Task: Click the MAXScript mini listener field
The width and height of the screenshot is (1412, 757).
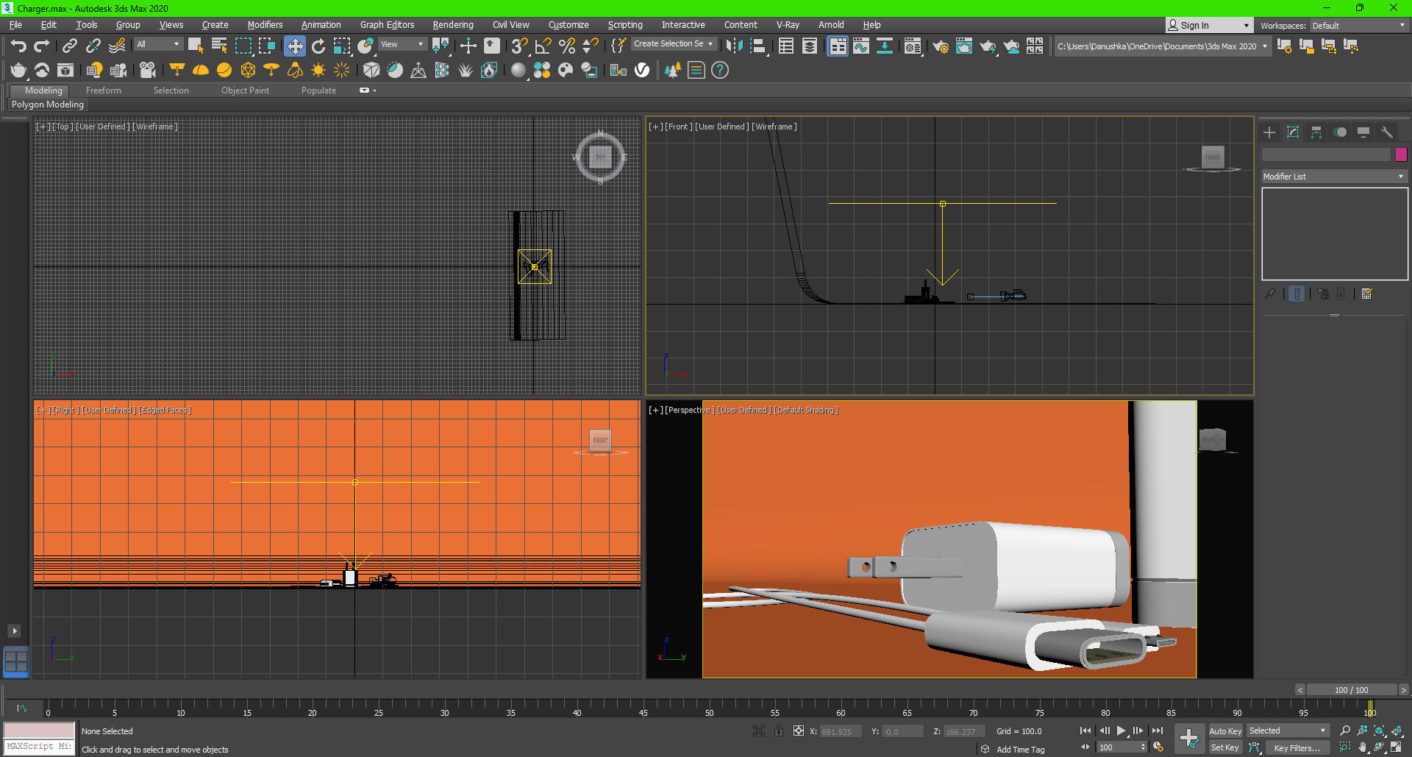Action: pyautogui.click(x=40, y=746)
